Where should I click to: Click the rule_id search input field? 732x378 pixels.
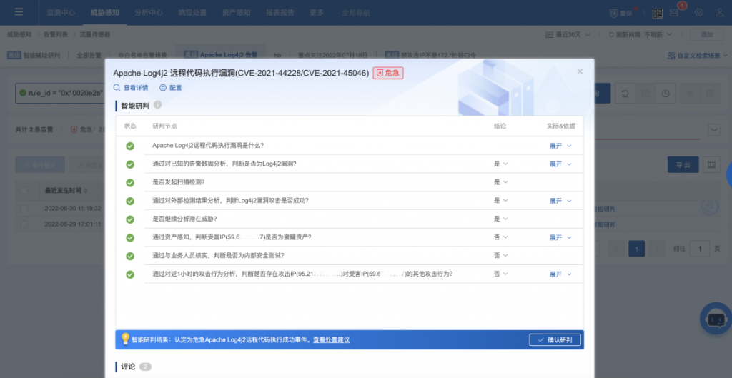coord(61,93)
